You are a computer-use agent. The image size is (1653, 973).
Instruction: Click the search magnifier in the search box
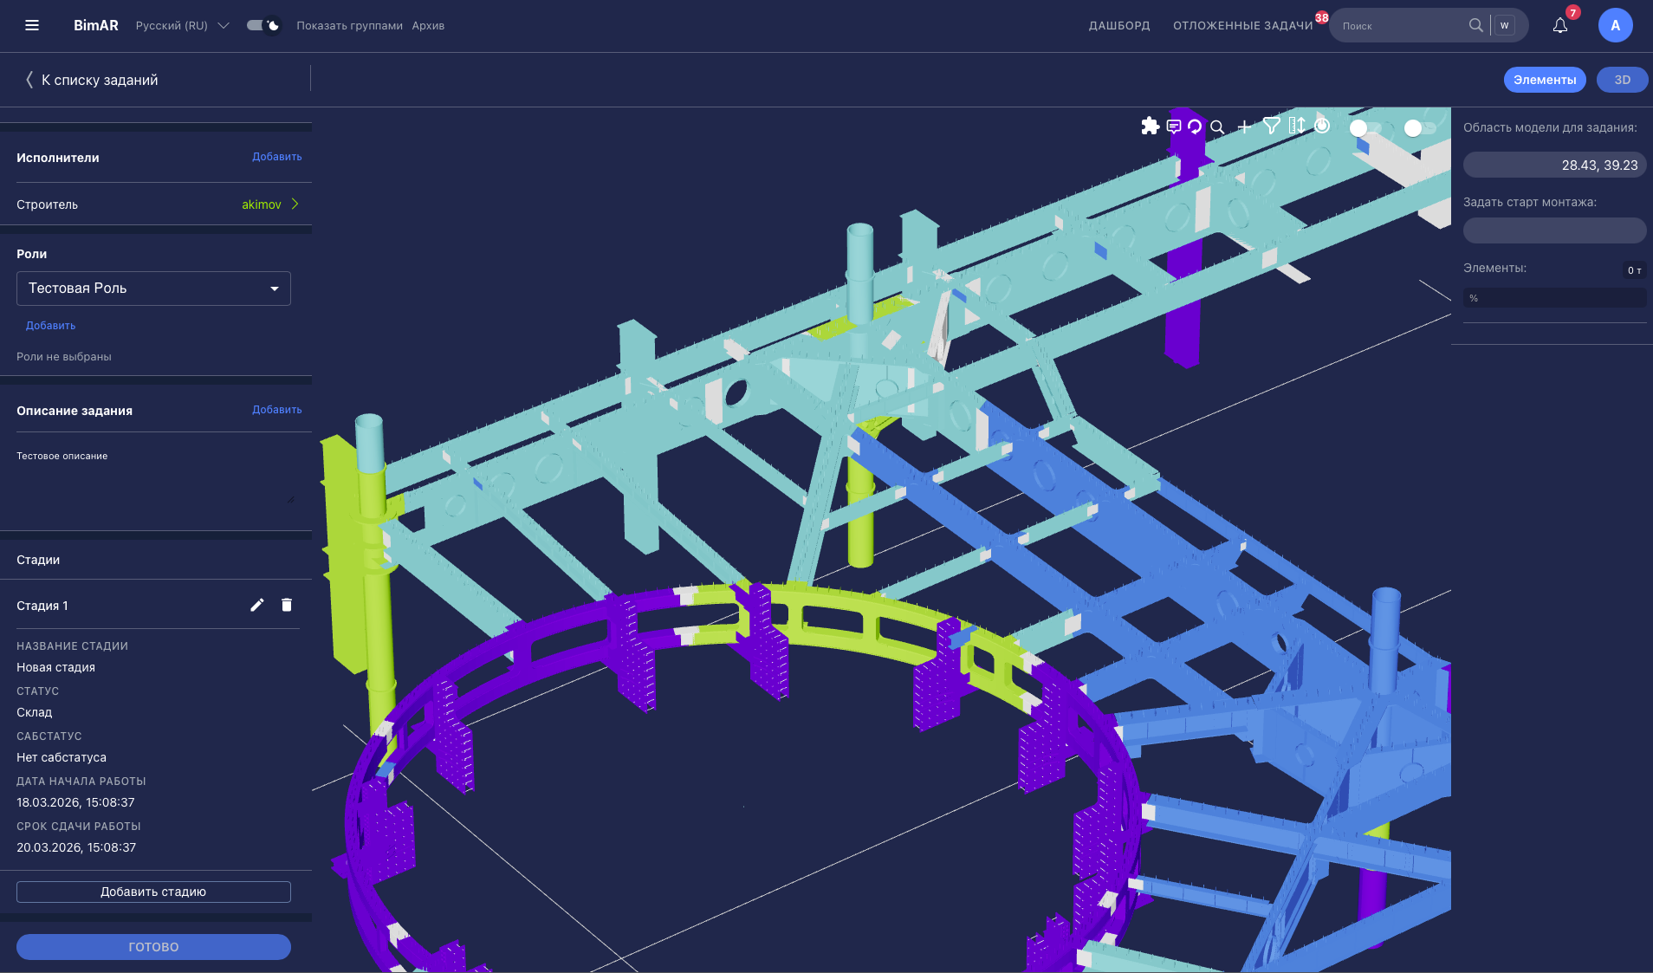pos(1475,25)
